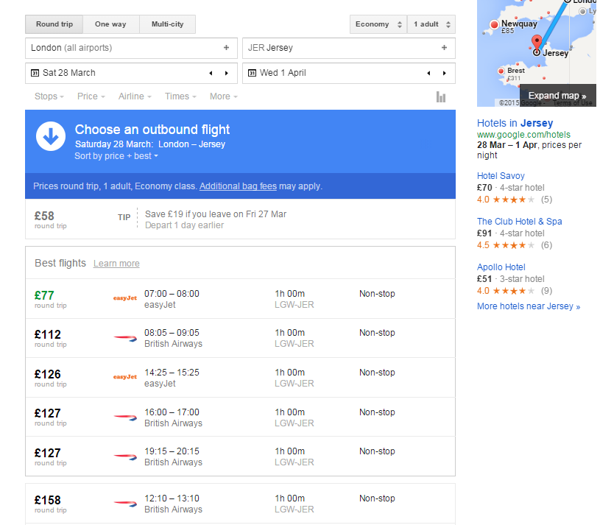Open the Apollo Hotel link
The height and width of the screenshot is (525, 600).
tap(501, 267)
